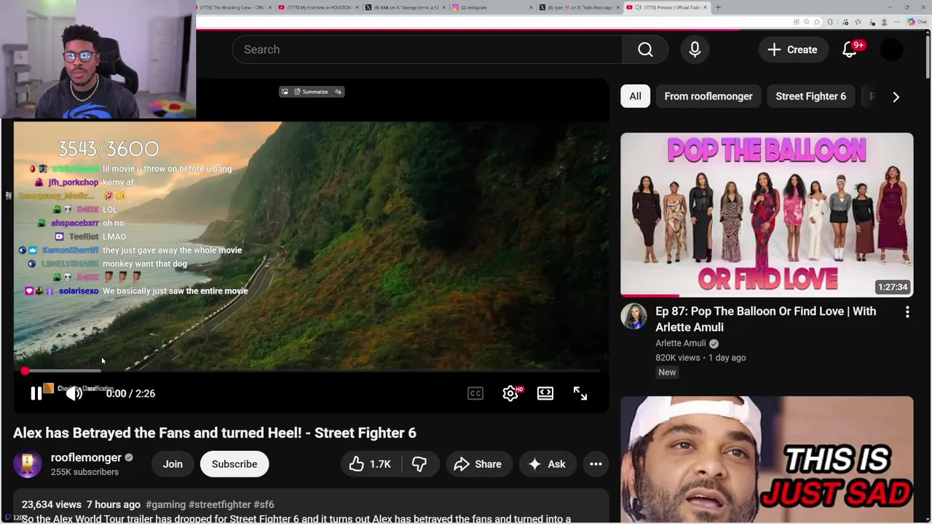The width and height of the screenshot is (932, 524).
Task: Enter full screen on the video player
Action: [x=580, y=394]
